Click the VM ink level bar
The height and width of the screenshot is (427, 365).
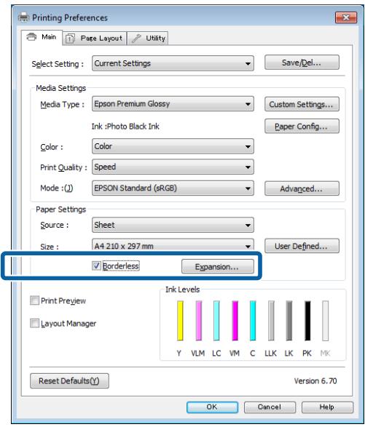(235, 321)
